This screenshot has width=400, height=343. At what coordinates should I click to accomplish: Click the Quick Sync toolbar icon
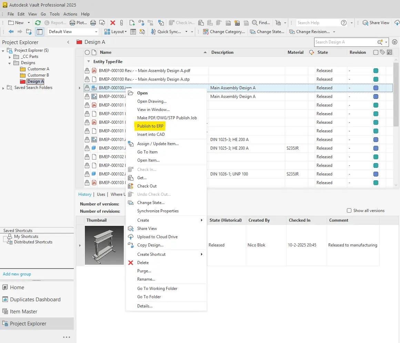(x=153, y=32)
